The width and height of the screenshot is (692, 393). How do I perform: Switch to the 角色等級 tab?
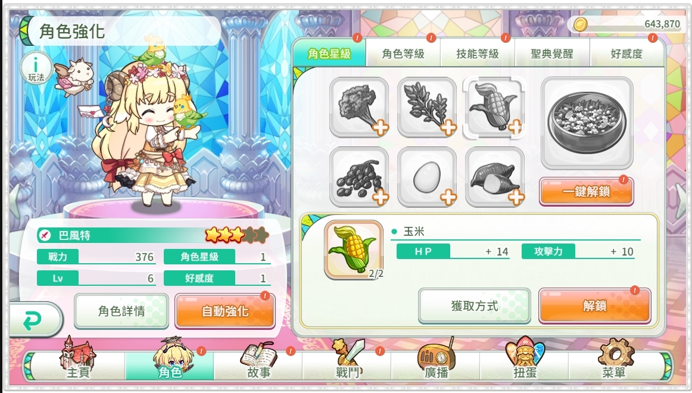pos(403,54)
